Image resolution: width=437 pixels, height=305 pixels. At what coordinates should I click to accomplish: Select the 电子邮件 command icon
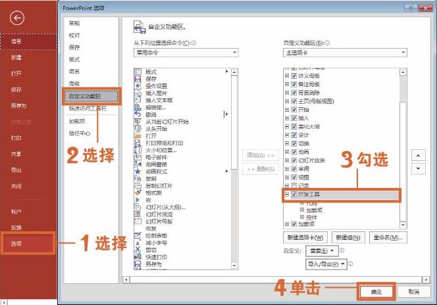click(138, 157)
